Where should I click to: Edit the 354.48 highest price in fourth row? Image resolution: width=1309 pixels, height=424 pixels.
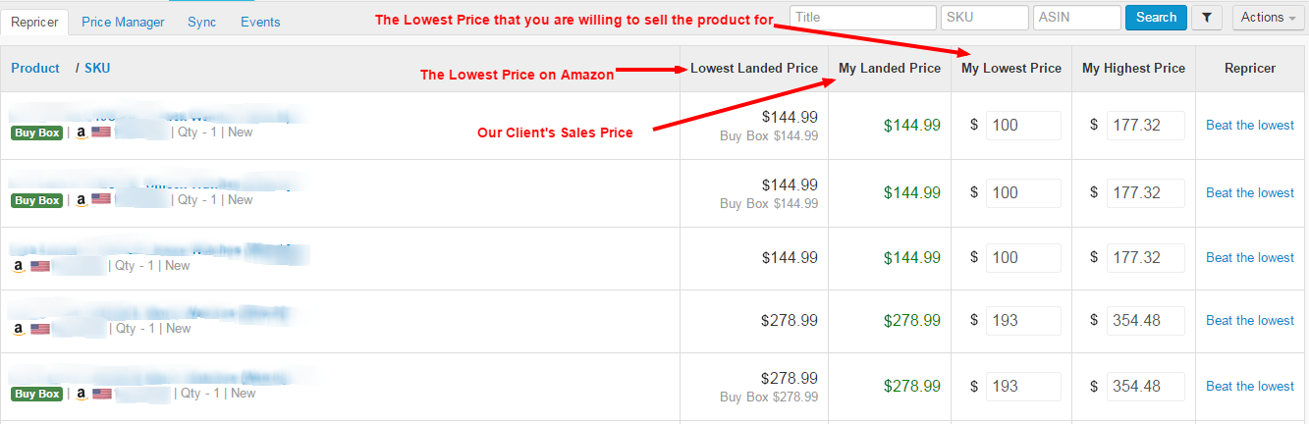pos(1145,321)
